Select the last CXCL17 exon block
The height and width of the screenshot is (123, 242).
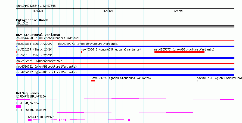pyautogui.click(x=129, y=120)
